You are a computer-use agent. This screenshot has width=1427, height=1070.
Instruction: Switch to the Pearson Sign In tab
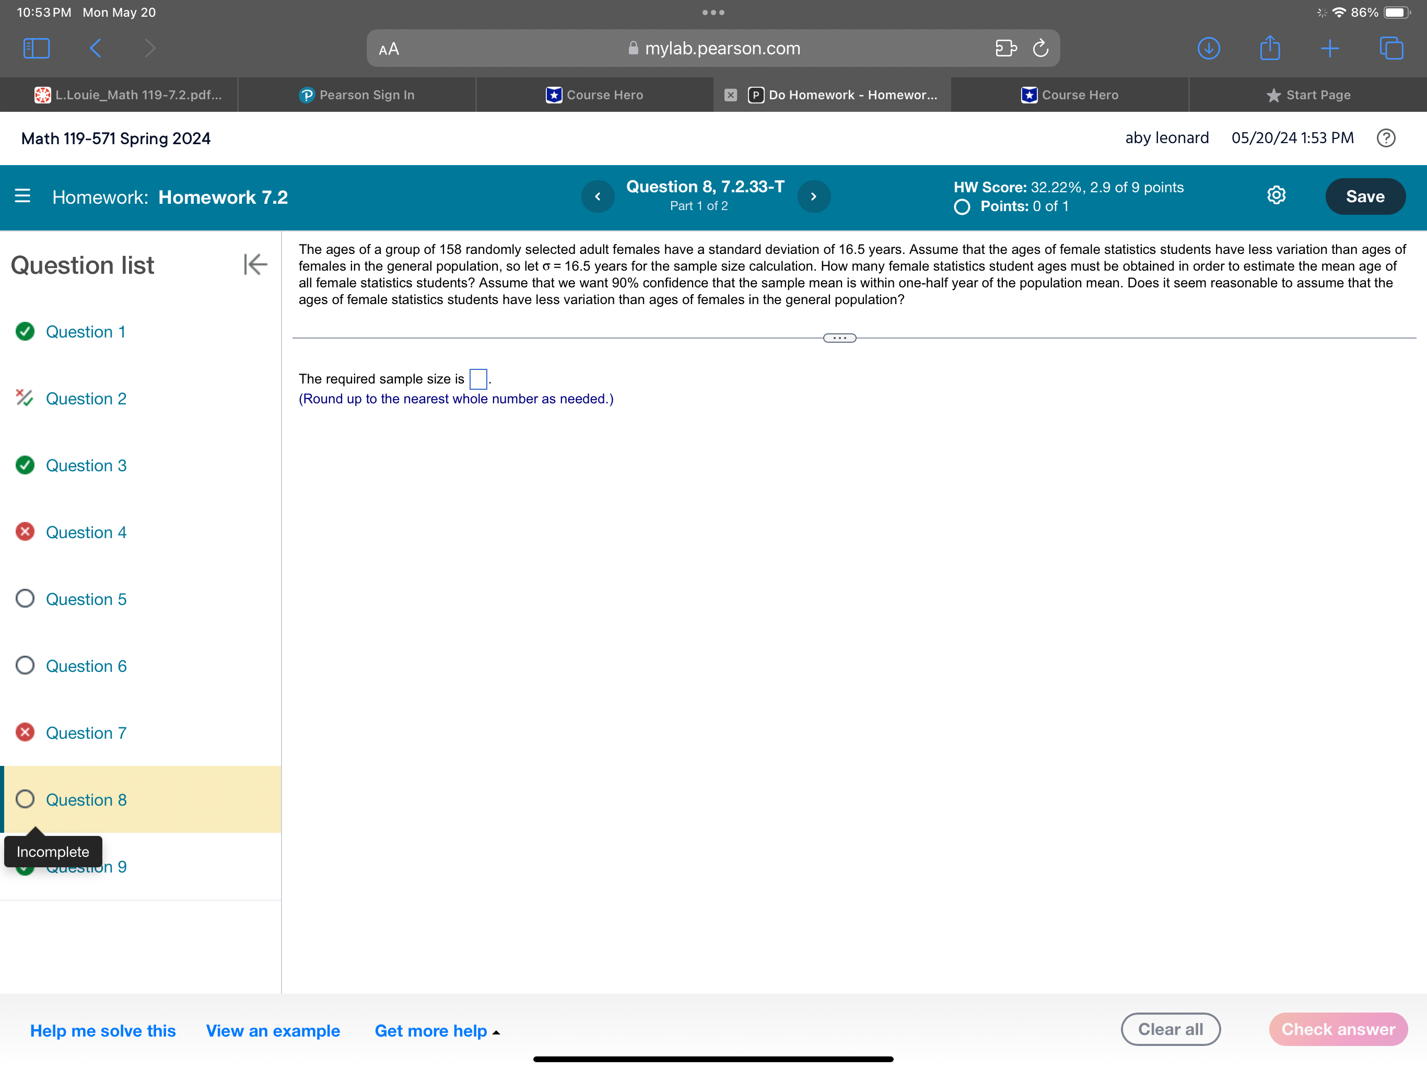357,95
